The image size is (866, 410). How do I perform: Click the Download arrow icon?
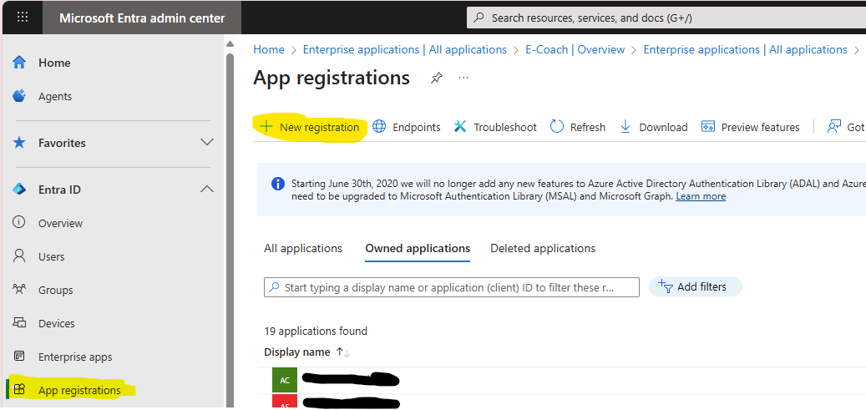tap(625, 127)
